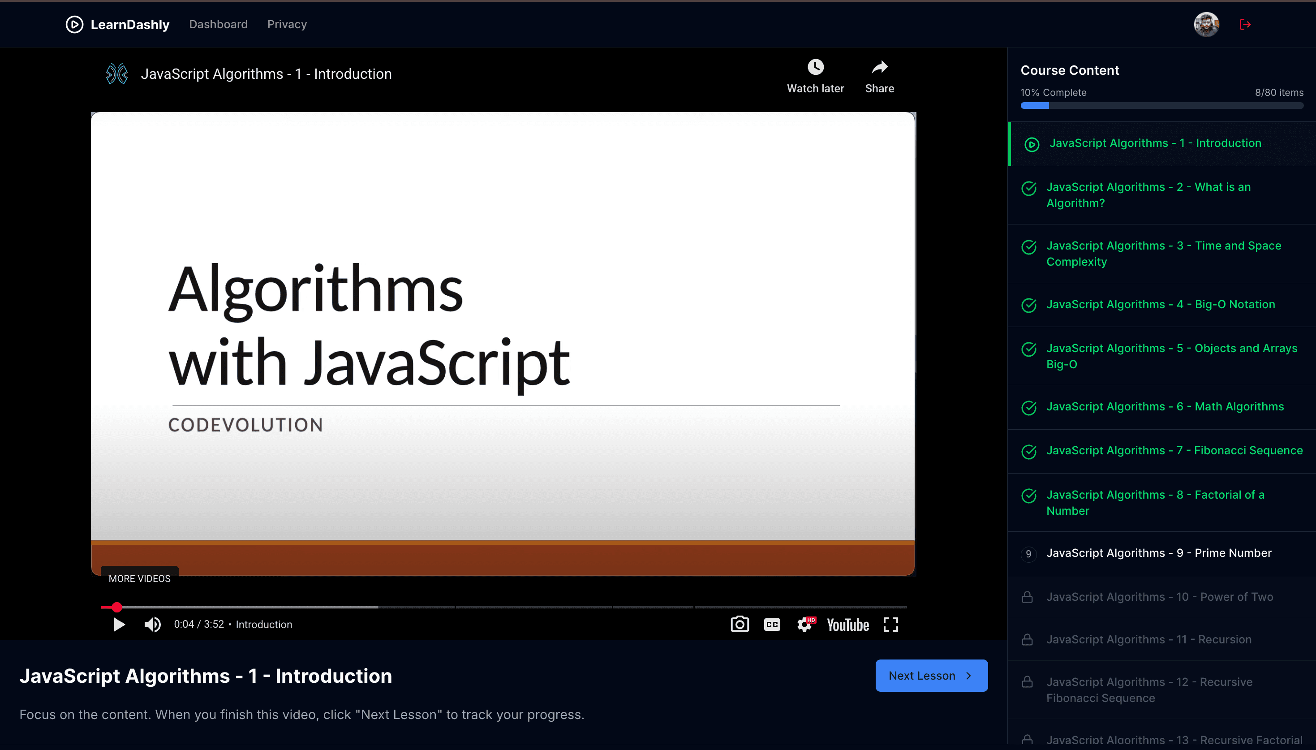
Task: Go to the Dashboard page
Action: pyautogui.click(x=218, y=24)
